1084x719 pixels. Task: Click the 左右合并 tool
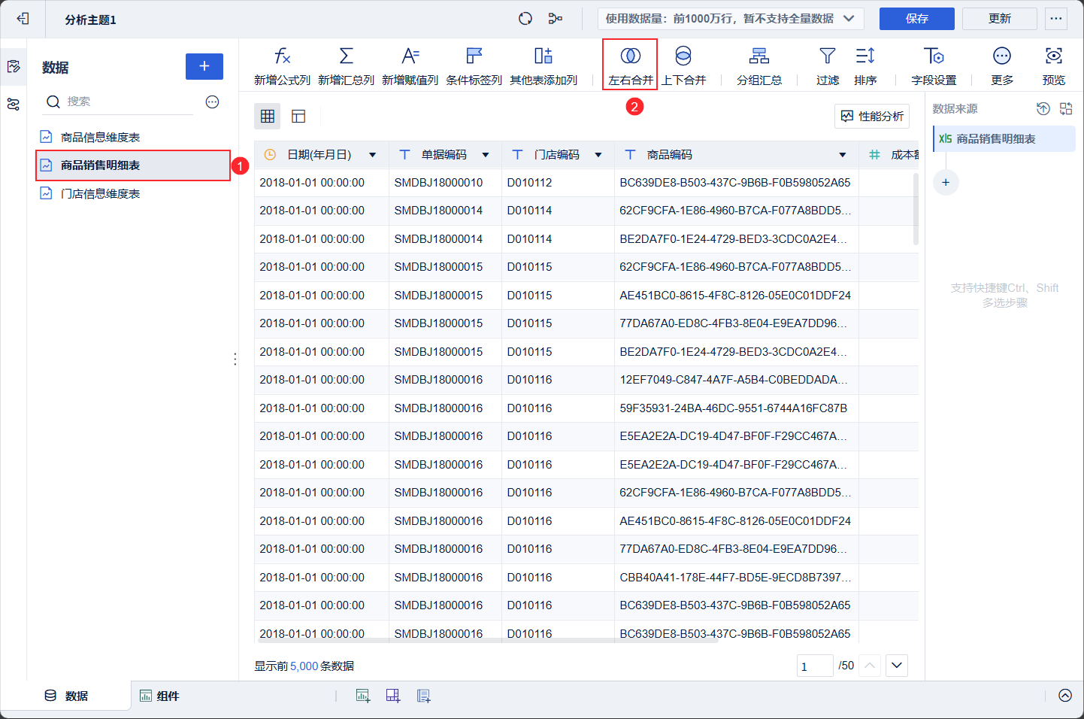630,65
